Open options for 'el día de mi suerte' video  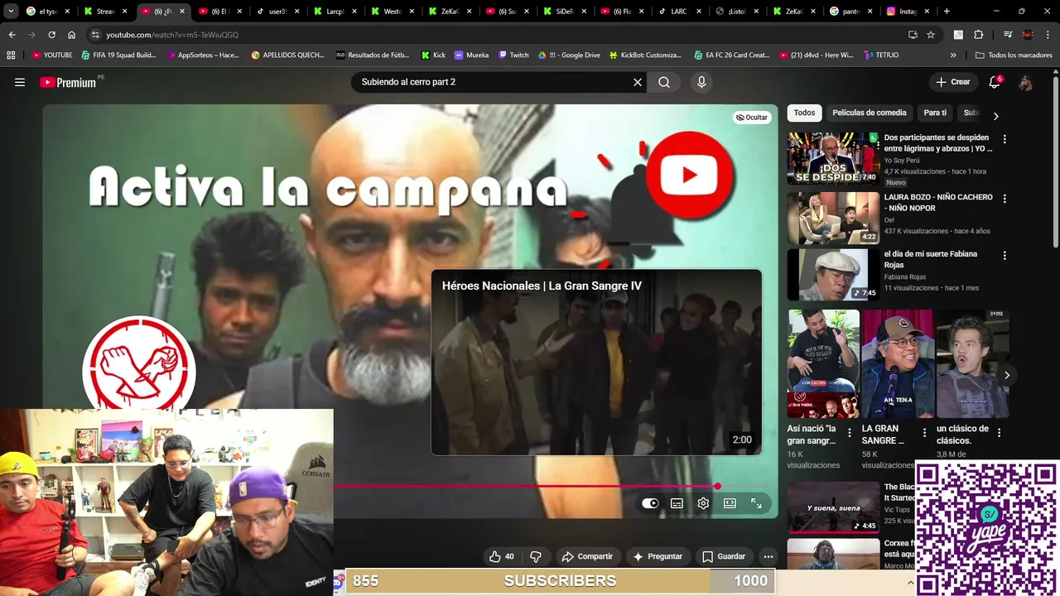click(x=1005, y=256)
